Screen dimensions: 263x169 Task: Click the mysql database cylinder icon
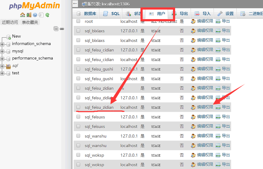(x=8, y=52)
